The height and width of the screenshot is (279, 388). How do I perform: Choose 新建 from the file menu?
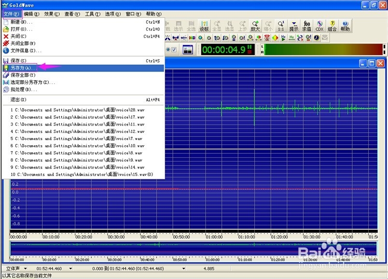tap(83, 22)
